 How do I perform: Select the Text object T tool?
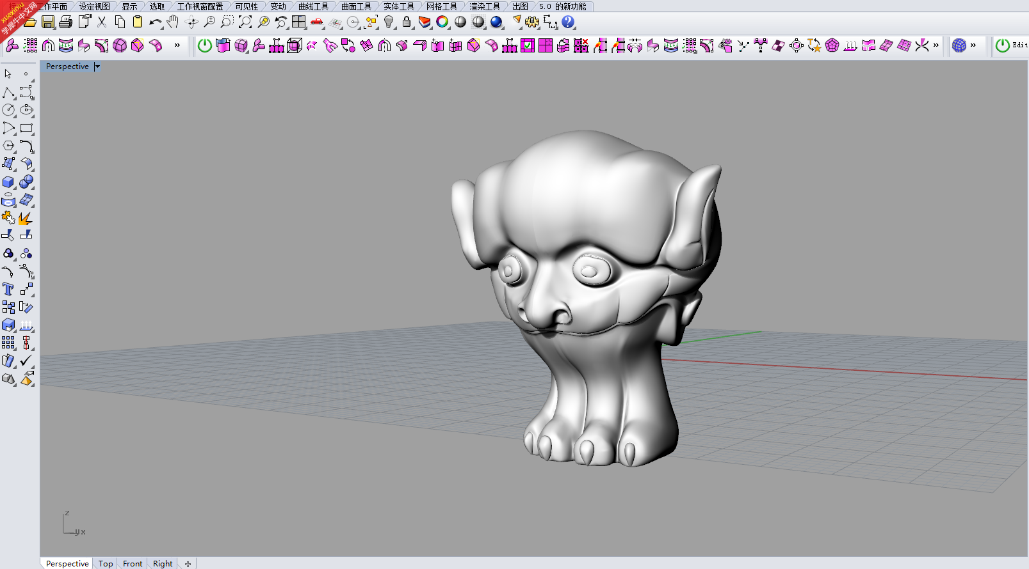click(x=8, y=290)
